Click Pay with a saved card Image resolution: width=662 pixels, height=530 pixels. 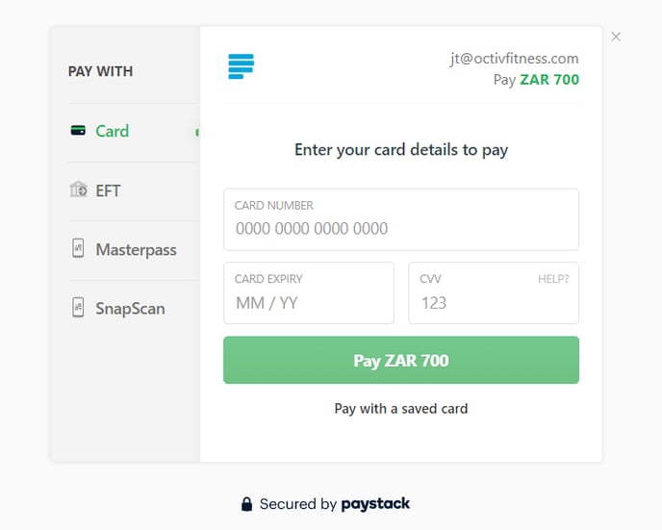point(401,409)
